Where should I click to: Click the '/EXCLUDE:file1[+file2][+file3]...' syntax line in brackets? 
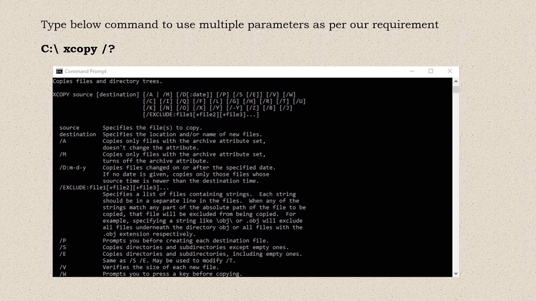click(201, 115)
